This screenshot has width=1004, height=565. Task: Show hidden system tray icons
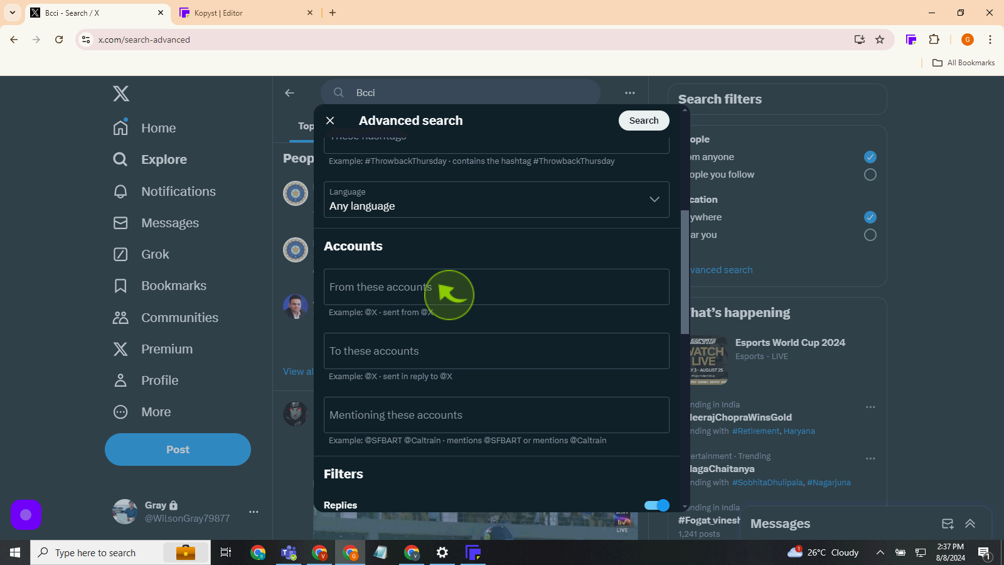click(x=880, y=552)
